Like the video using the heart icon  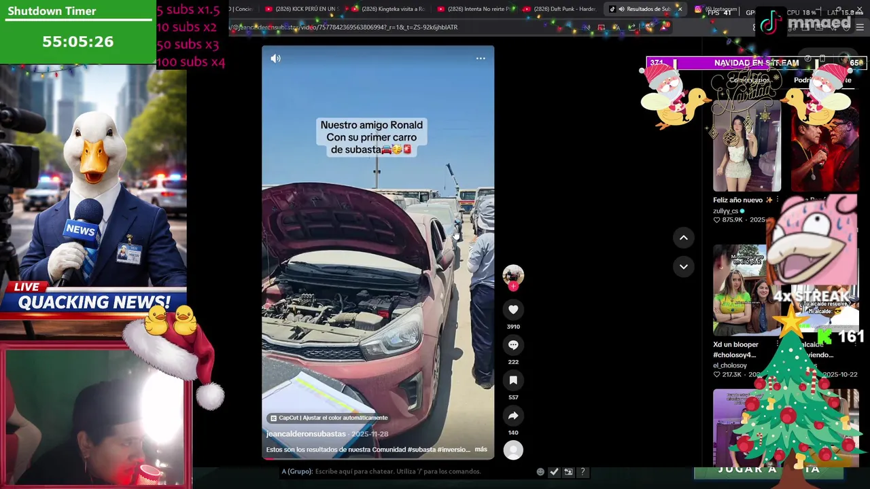(513, 310)
